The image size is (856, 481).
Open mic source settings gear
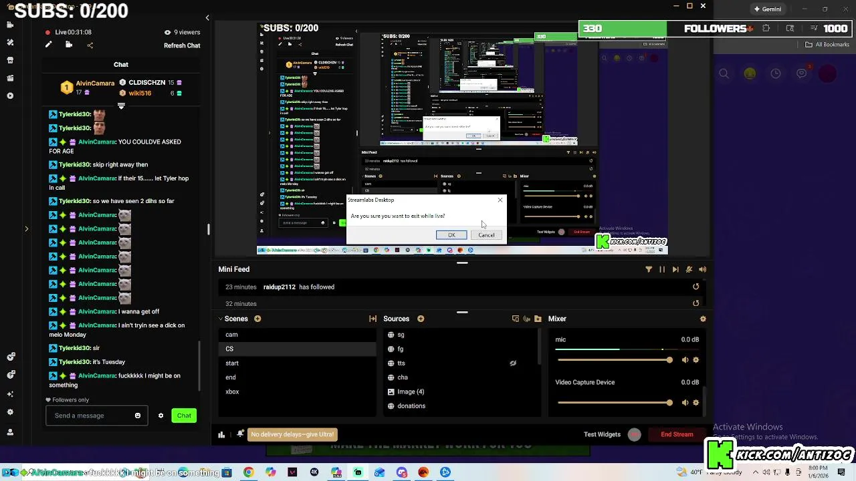pyautogui.click(x=696, y=360)
